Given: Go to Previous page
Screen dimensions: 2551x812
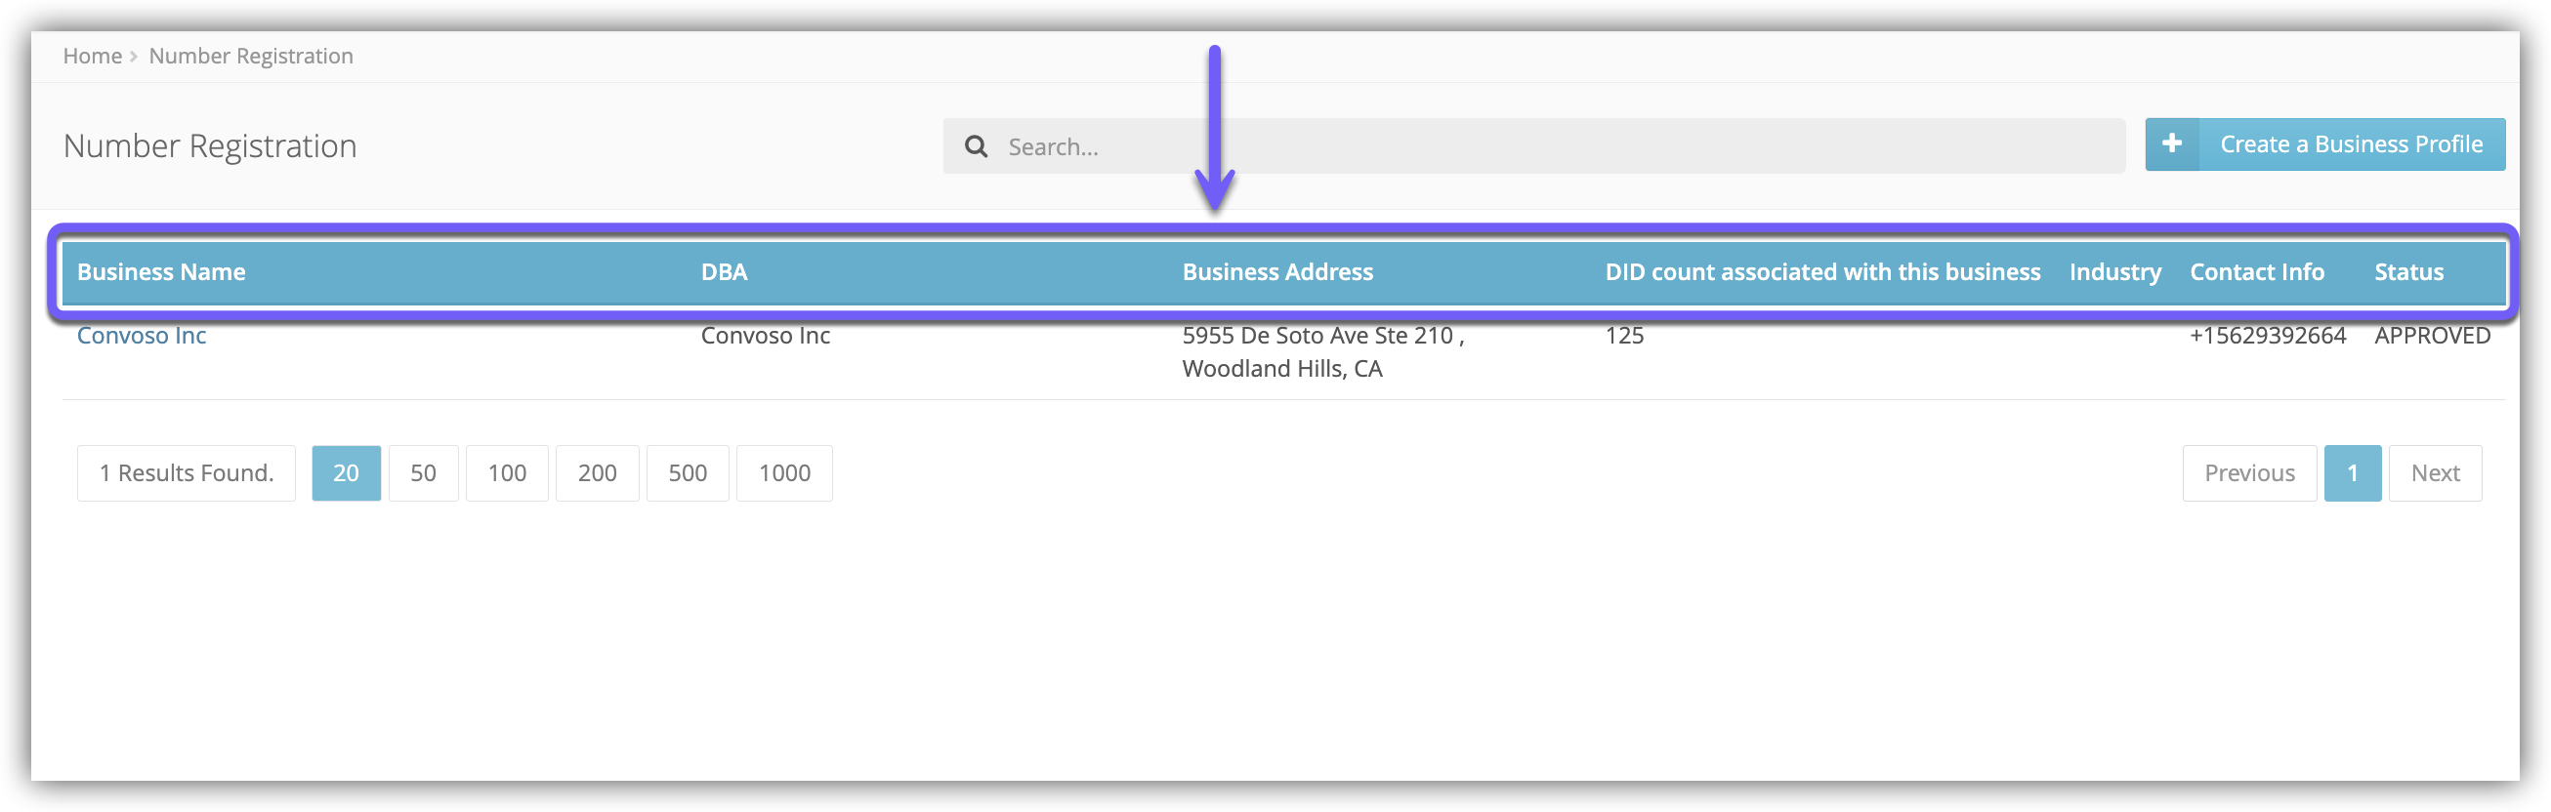Looking at the screenshot, I should click(2248, 472).
